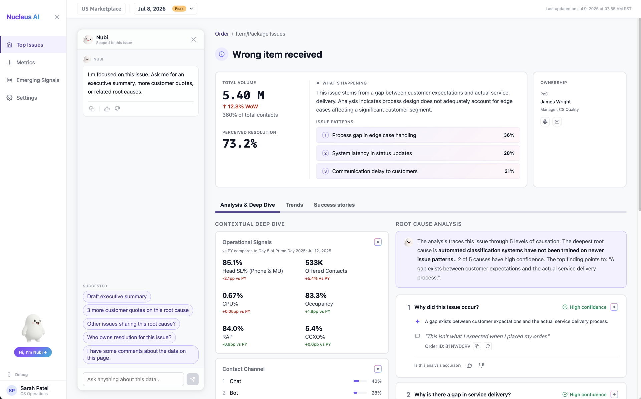The height and width of the screenshot is (399, 641).
Task: Switch to Trends tab
Action: click(294, 205)
